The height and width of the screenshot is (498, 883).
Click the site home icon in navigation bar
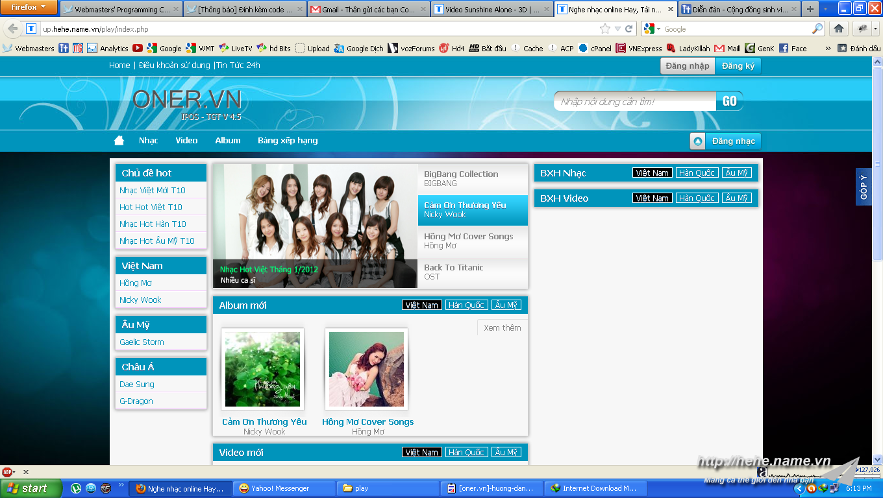click(x=119, y=141)
